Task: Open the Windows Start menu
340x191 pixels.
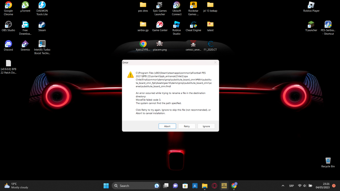Action: [106, 186]
